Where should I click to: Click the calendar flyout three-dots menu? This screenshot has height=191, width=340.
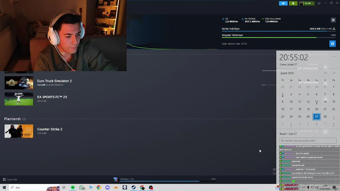334,56
